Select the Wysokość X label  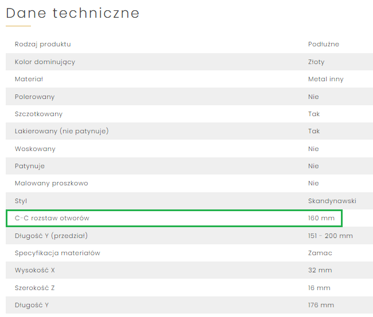click(35, 270)
